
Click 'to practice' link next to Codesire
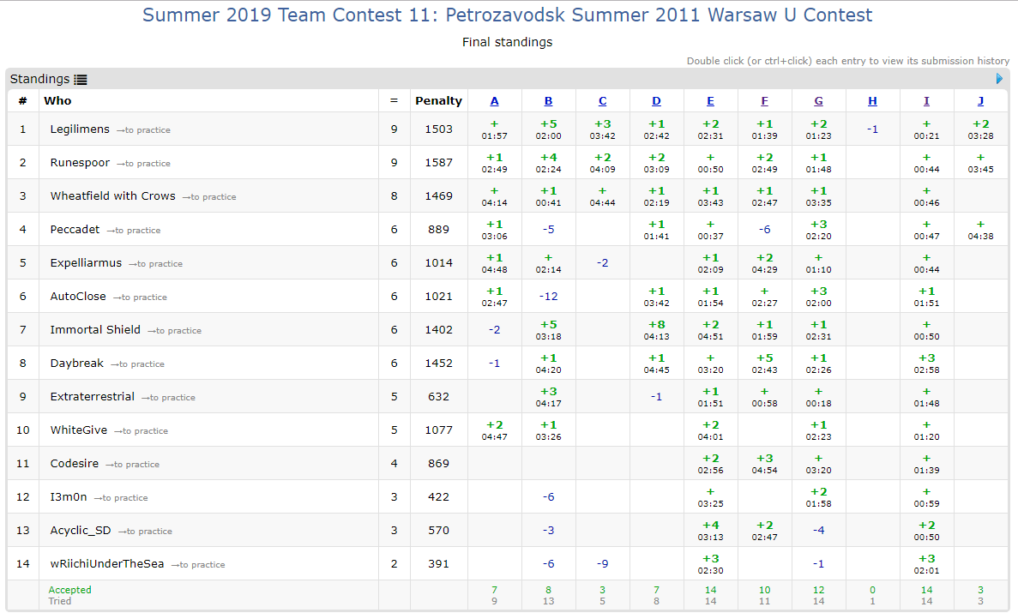tap(133, 465)
